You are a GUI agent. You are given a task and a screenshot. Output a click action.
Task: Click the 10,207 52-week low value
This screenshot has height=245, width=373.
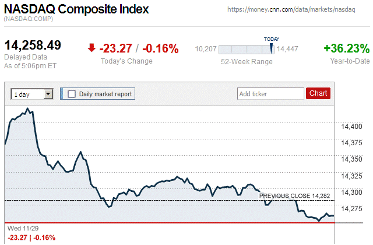pyautogui.click(x=206, y=50)
